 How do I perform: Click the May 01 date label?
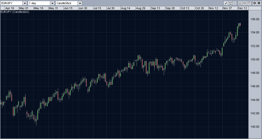tap(24, 8)
